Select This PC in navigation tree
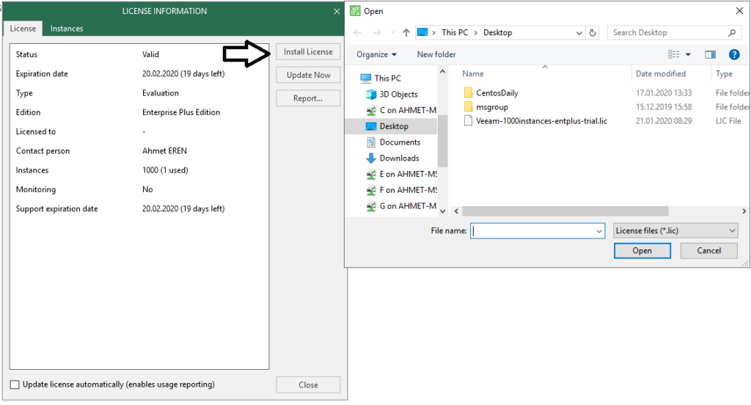The width and height of the screenshot is (751, 405). click(x=387, y=78)
